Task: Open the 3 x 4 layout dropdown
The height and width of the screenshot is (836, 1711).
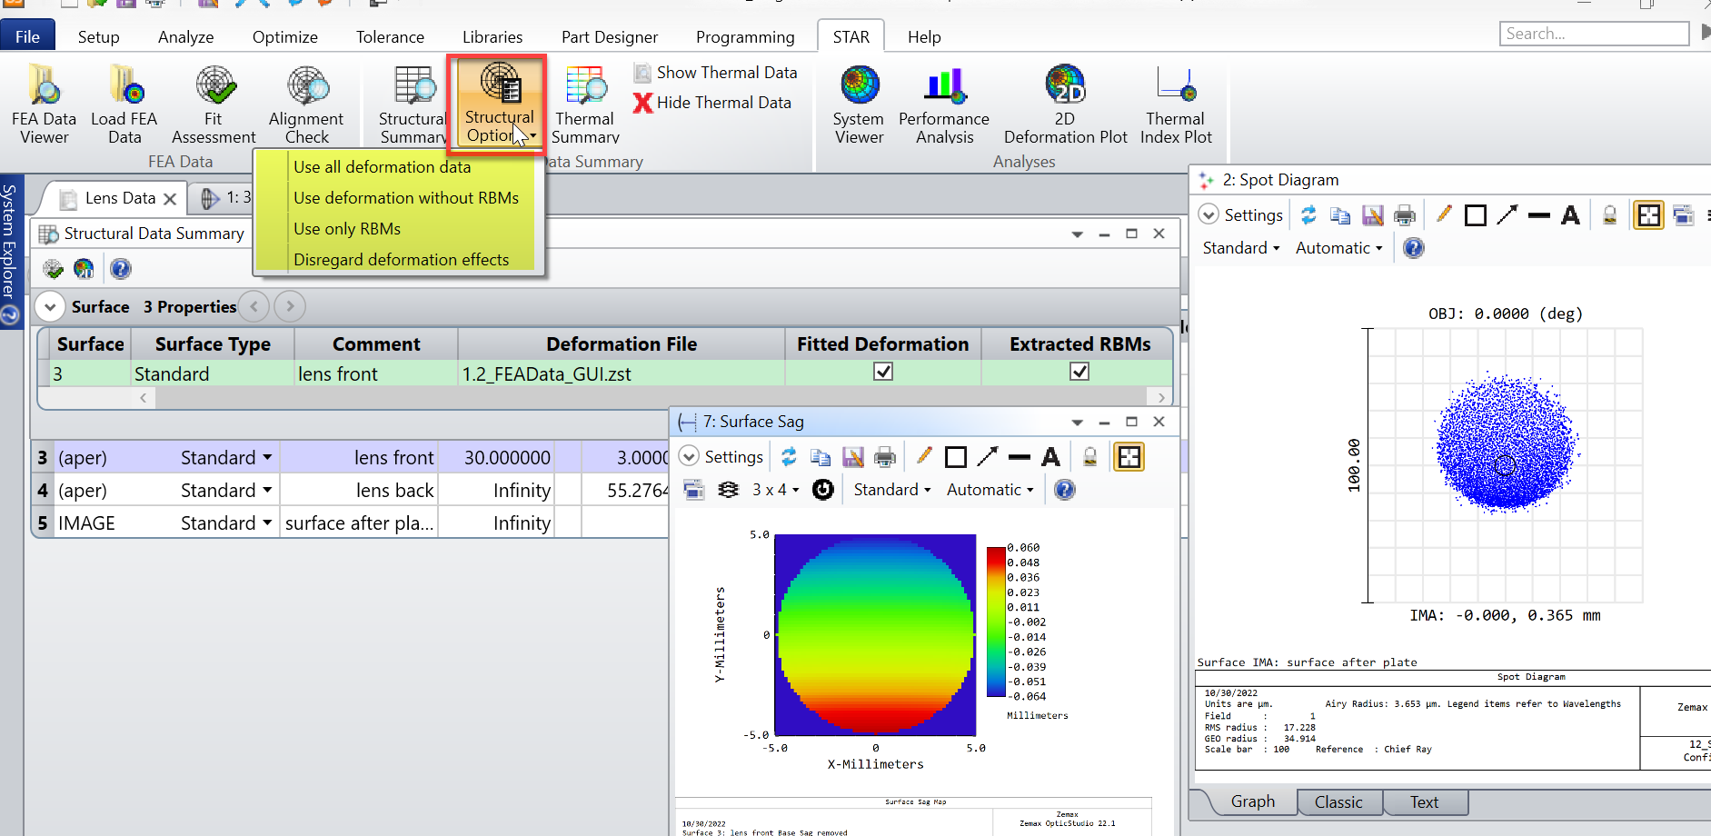Action: pos(775,490)
